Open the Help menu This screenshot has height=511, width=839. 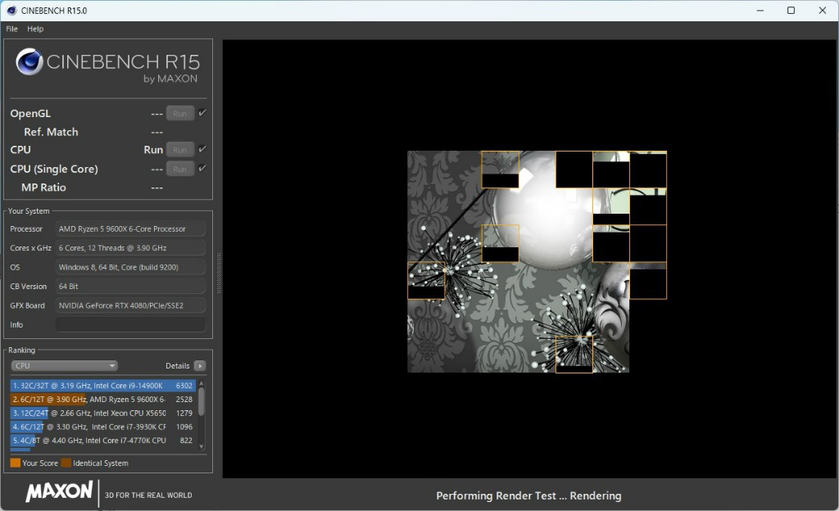point(35,29)
